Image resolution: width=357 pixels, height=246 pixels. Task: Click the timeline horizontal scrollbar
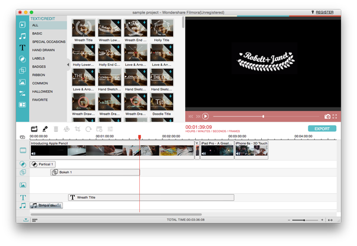point(116,215)
